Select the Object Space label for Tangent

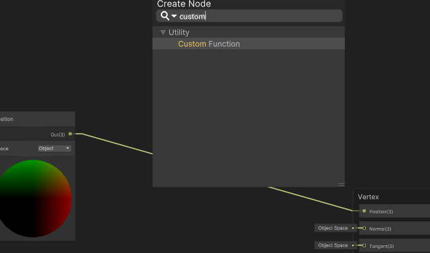tap(333, 245)
